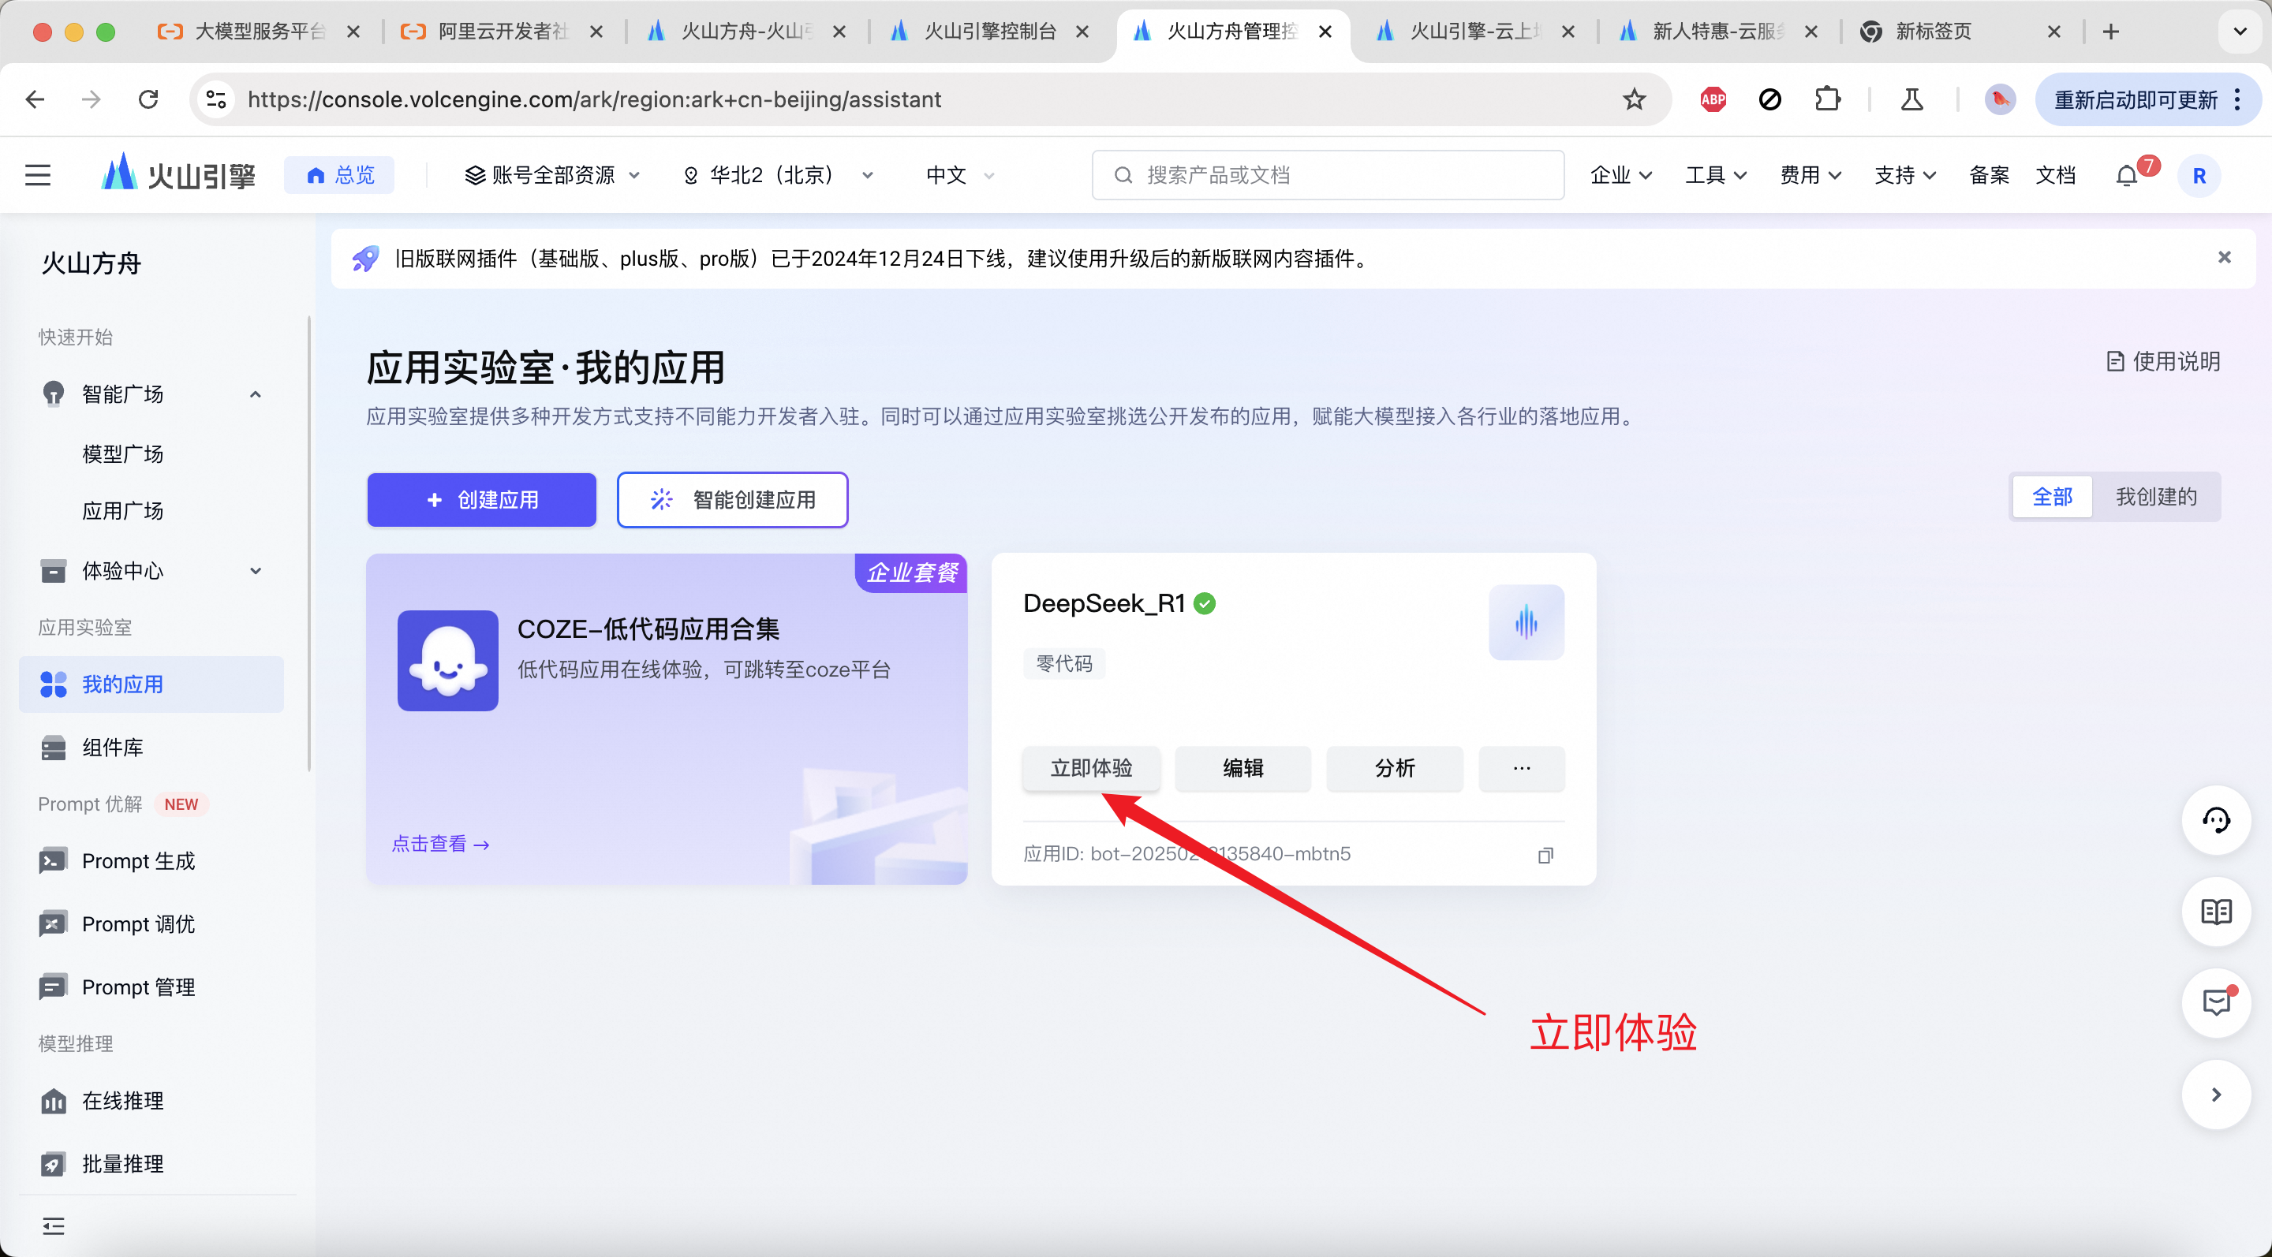Collapse the floating panel arrow icon

pos(2215,1095)
